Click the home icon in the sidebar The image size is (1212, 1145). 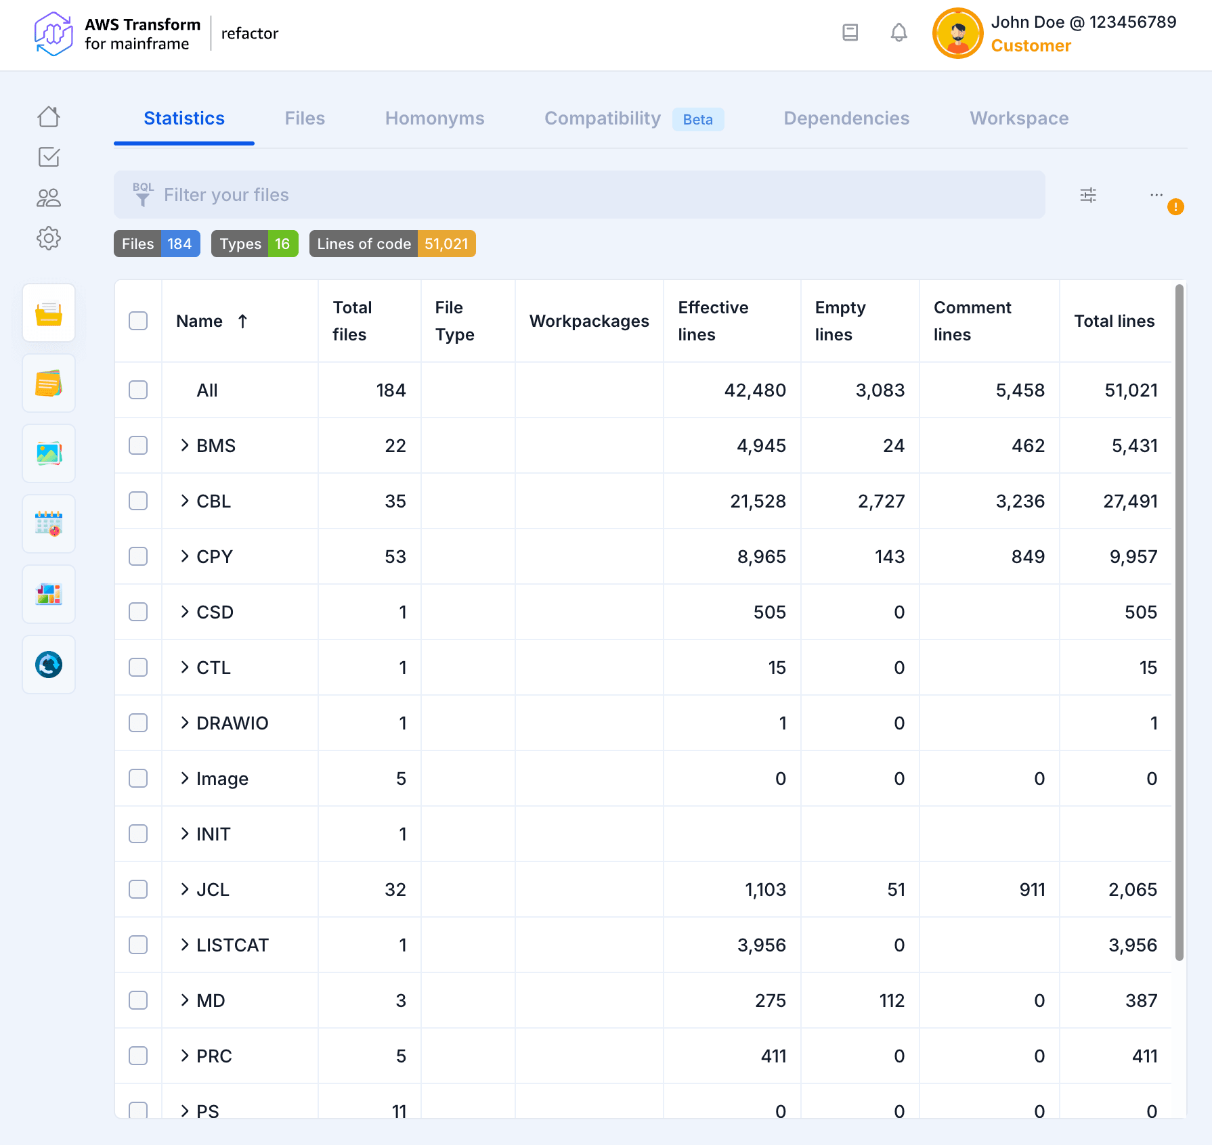(49, 117)
